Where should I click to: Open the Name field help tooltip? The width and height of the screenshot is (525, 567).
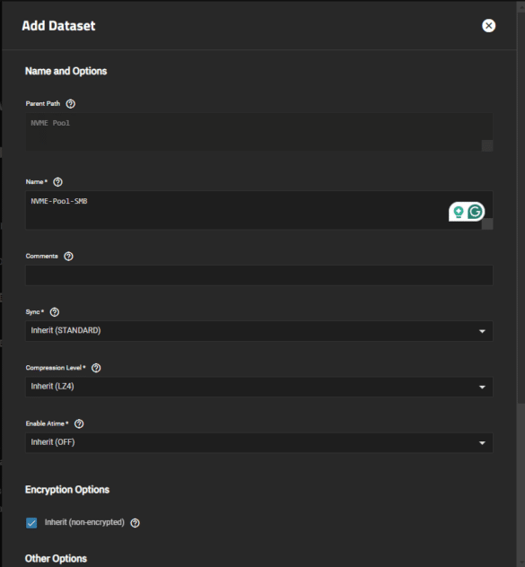(x=58, y=182)
